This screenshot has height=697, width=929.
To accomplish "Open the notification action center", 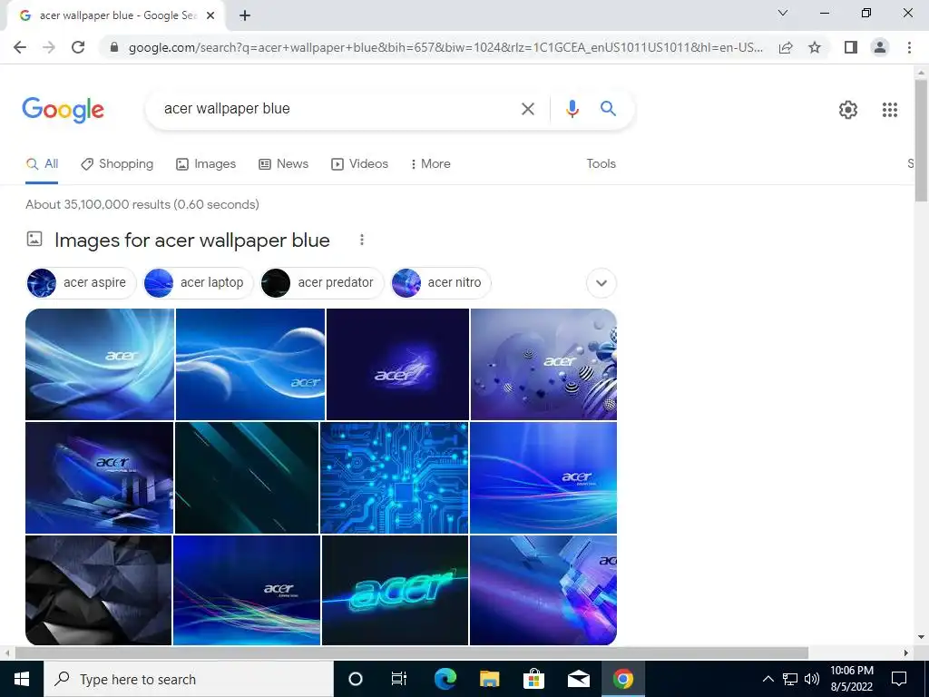I will click(899, 679).
